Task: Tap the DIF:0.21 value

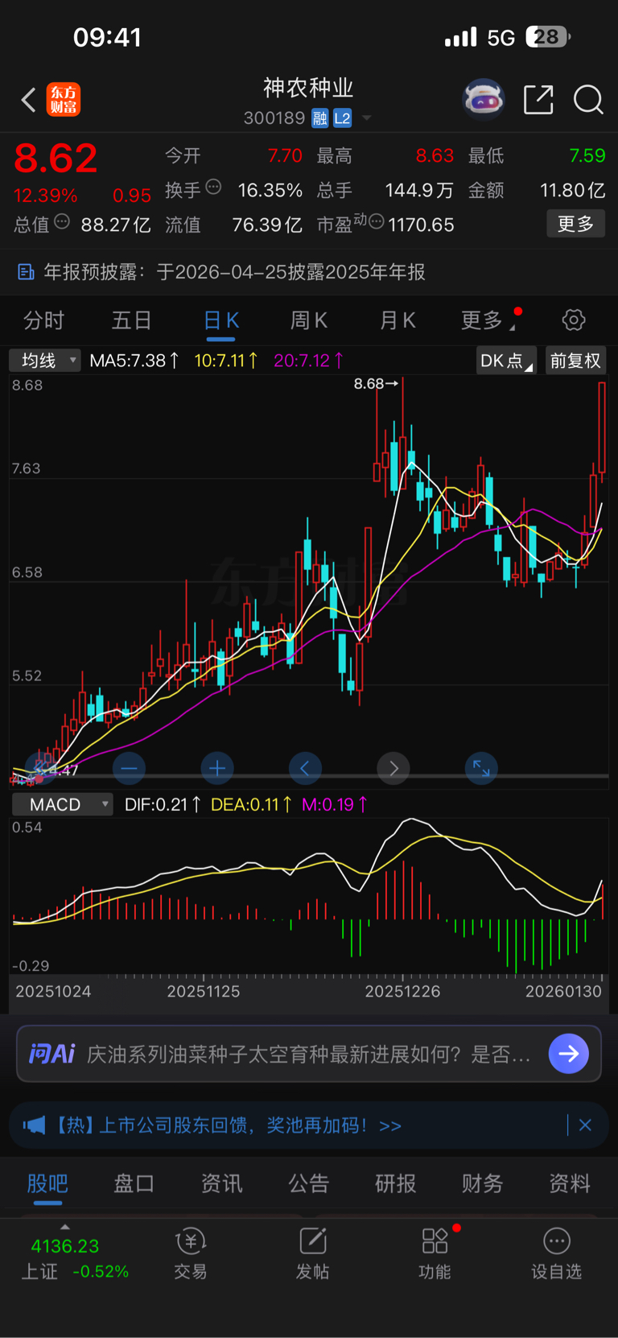Action: [x=163, y=804]
